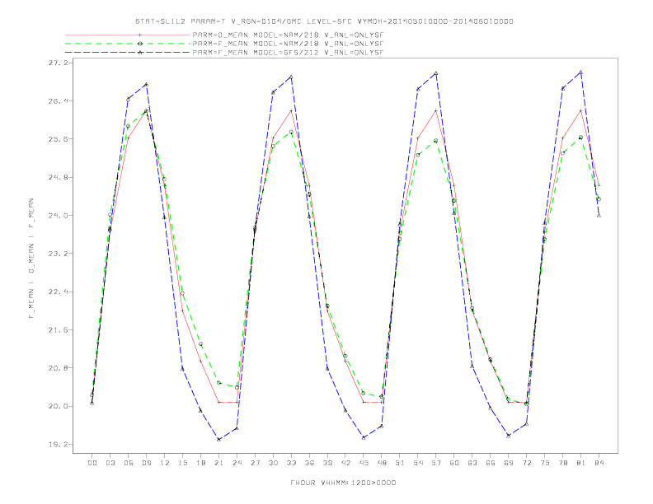Click x-axis hour label 00

92,463
